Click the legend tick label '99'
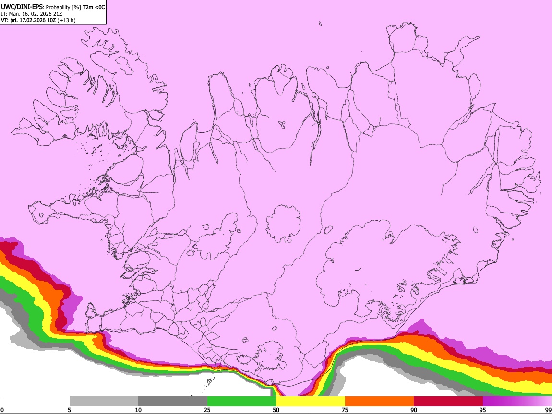This screenshot has width=552, height=414. pos(548,410)
